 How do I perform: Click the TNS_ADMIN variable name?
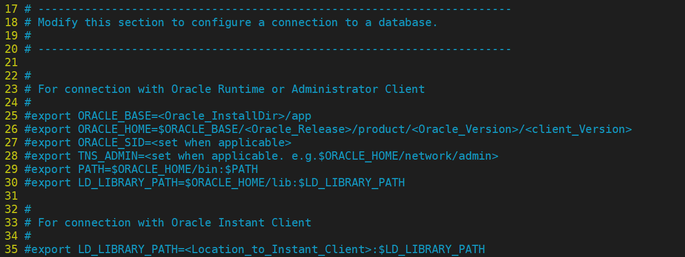(x=107, y=156)
